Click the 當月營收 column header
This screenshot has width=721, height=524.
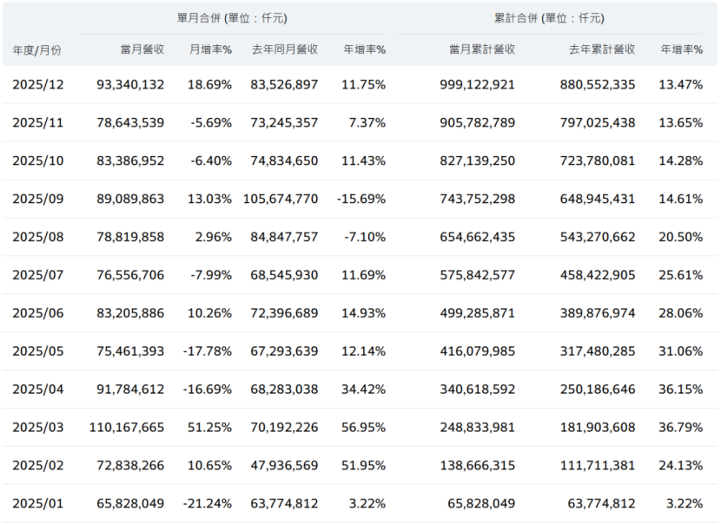click(x=142, y=49)
